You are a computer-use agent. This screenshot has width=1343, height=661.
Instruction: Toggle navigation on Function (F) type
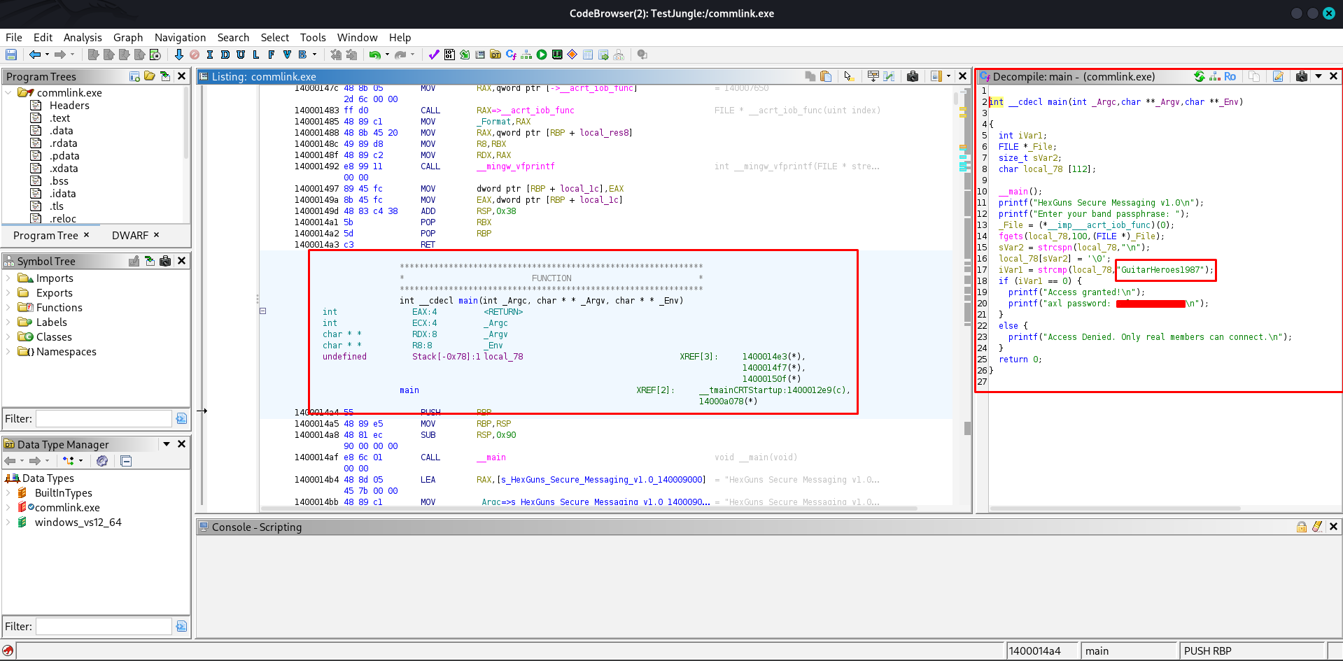pyautogui.click(x=271, y=55)
